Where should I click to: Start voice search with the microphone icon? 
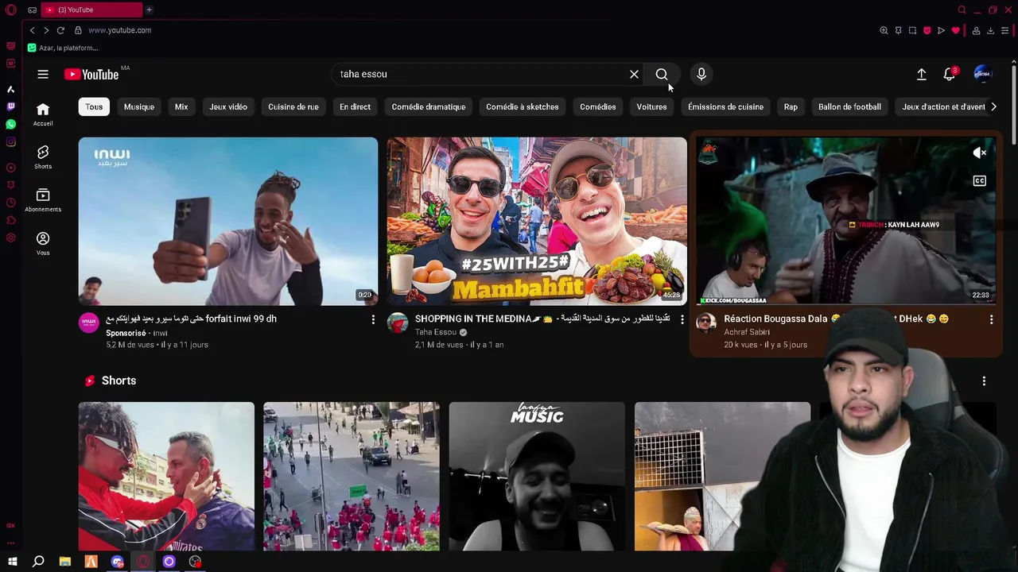tap(701, 74)
